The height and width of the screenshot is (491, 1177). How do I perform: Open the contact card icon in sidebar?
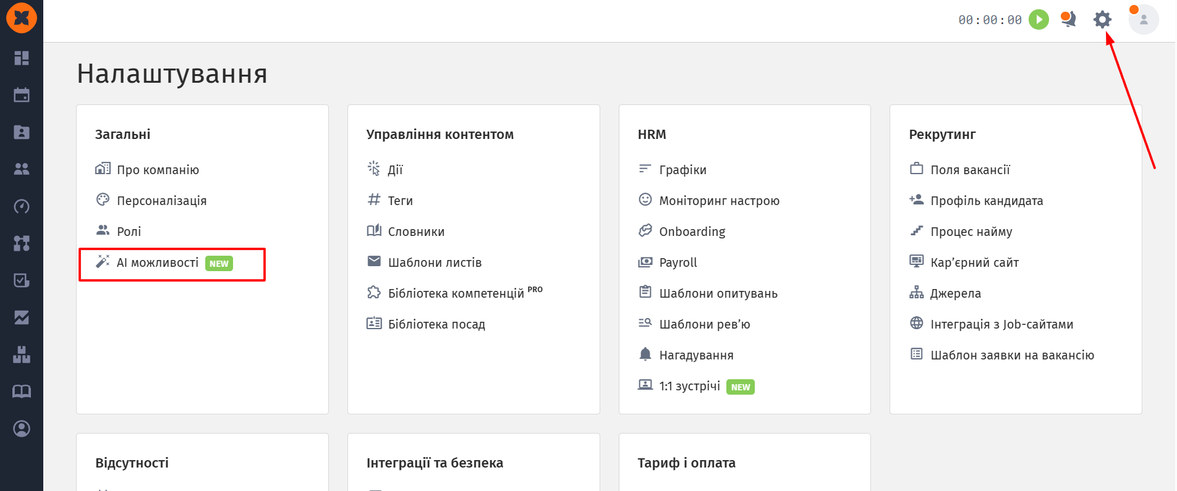pyautogui.click(x=22, y=132)
